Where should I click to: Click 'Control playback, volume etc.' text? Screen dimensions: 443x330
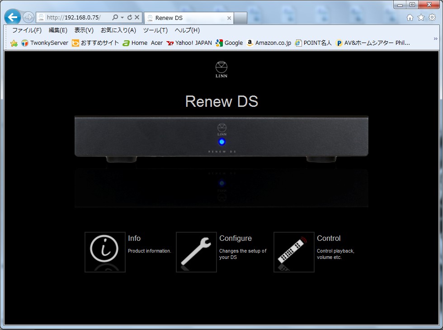(x=335, y=254)
